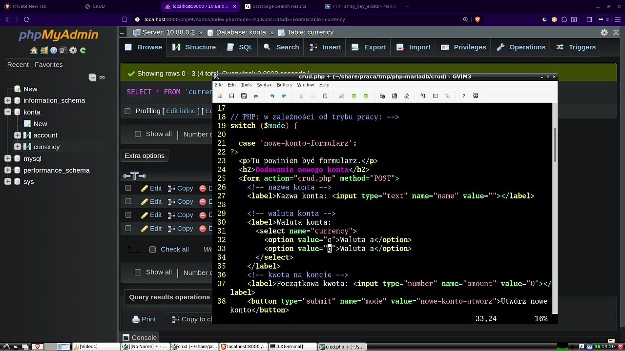Click Extra options button
The width and height of the screenshot is (625, 351).
[145, 156]
